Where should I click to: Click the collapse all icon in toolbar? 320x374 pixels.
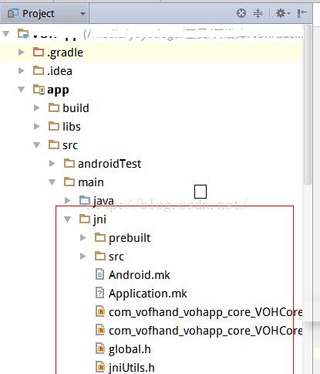point(258,13)
